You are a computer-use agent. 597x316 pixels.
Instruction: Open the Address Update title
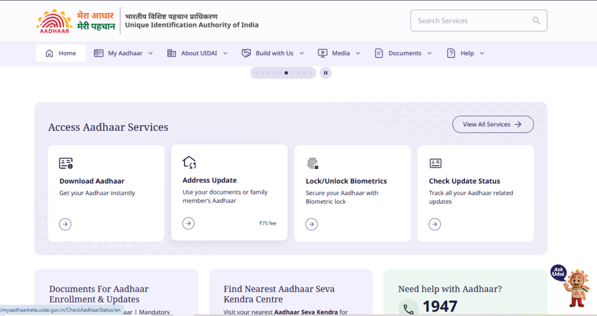pos(210,180)
